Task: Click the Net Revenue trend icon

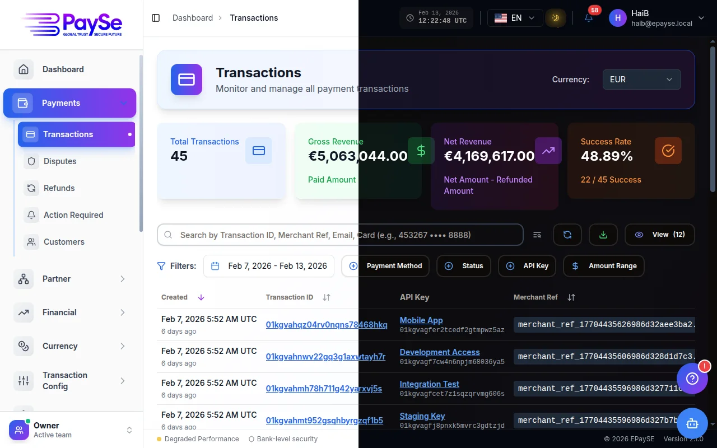Action: (x=548, y=151)
